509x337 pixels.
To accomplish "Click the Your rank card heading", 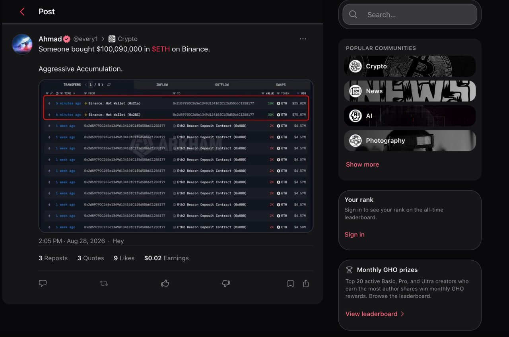I will click(x=359, y=199).
